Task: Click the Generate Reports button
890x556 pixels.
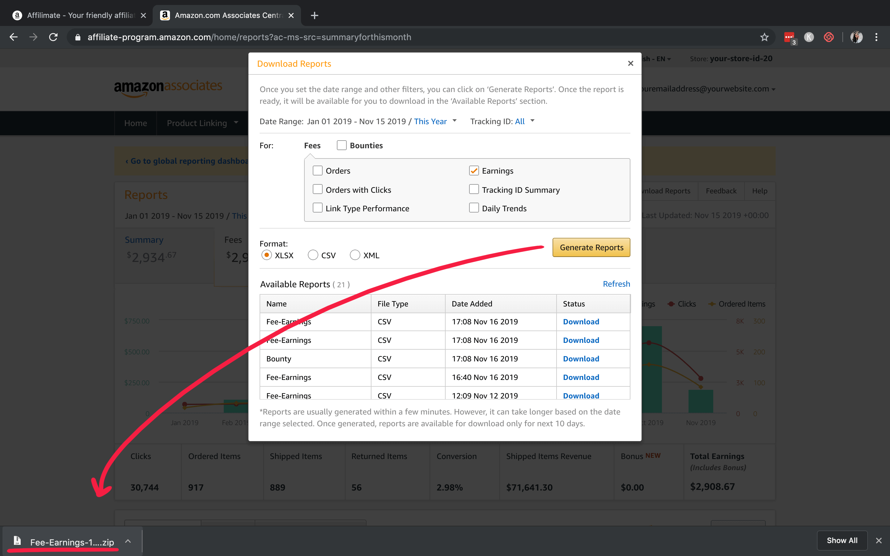Action: pyautogui.click(x=591, y=247)
